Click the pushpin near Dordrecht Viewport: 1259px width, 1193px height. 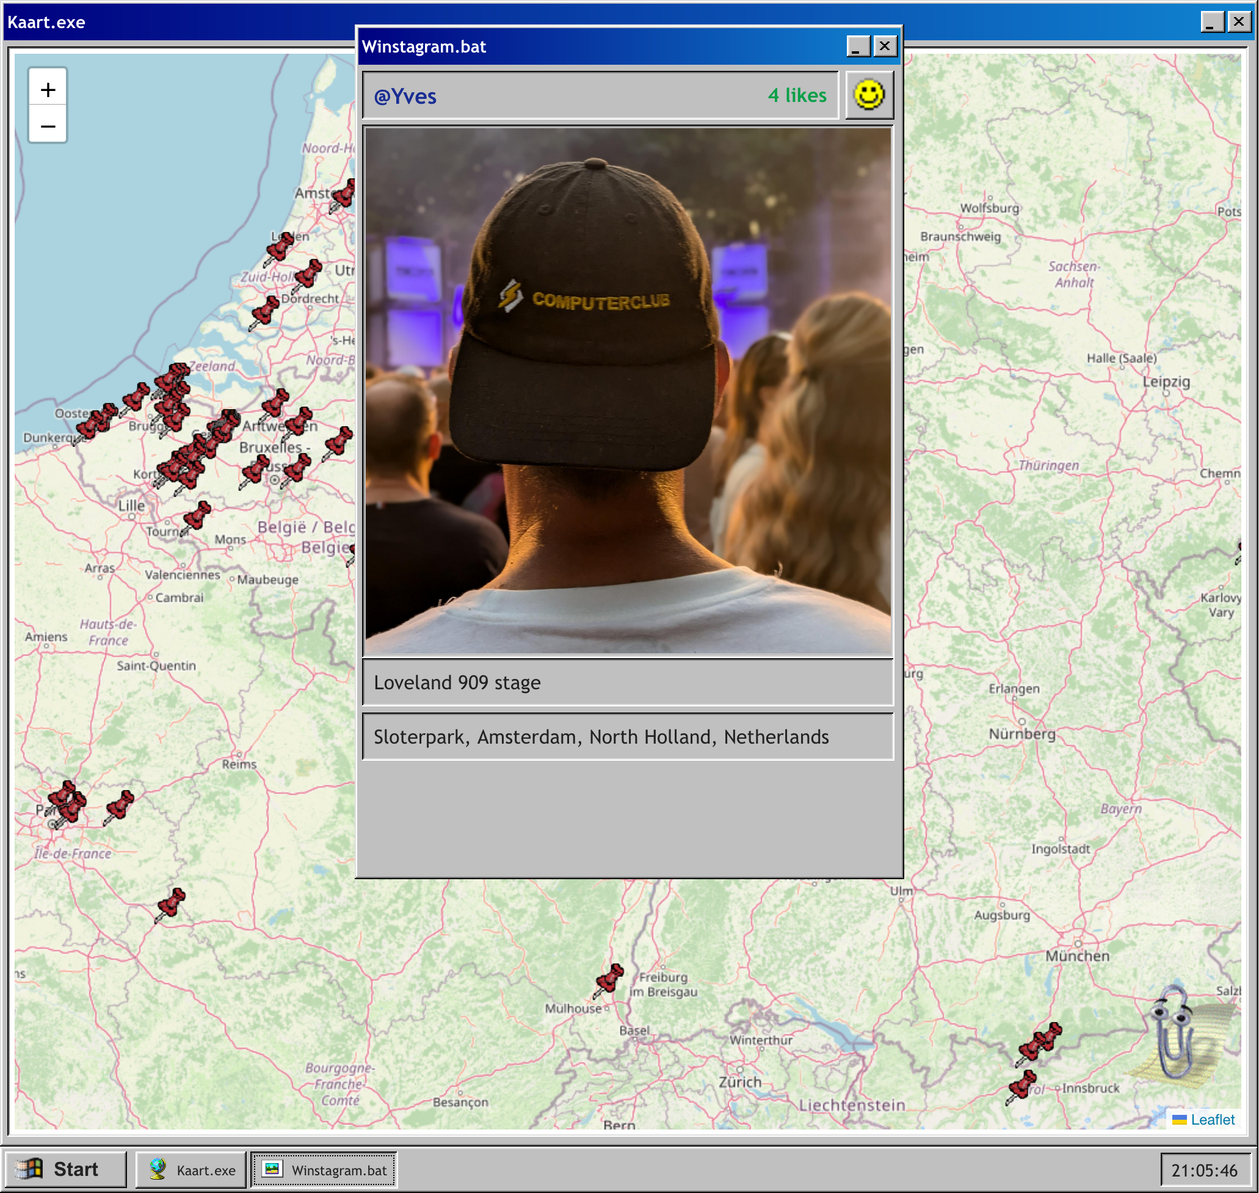264,311
